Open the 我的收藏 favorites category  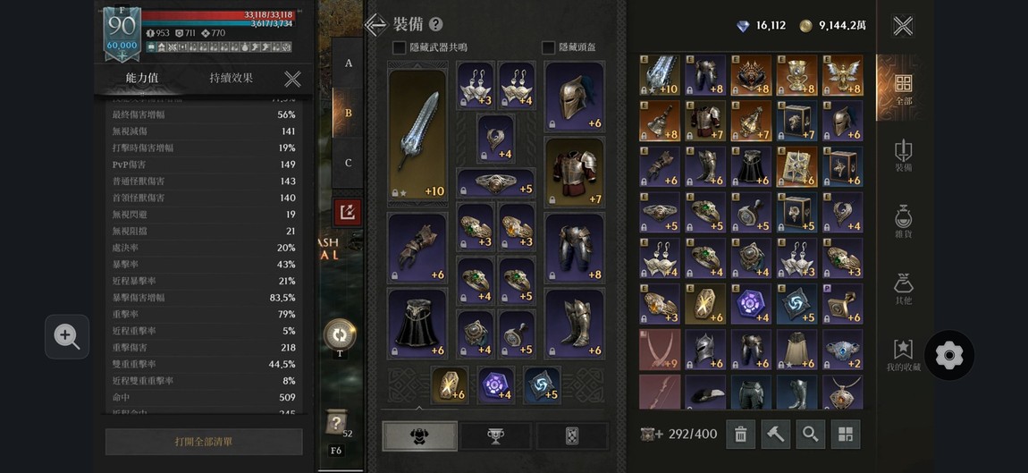904,356
